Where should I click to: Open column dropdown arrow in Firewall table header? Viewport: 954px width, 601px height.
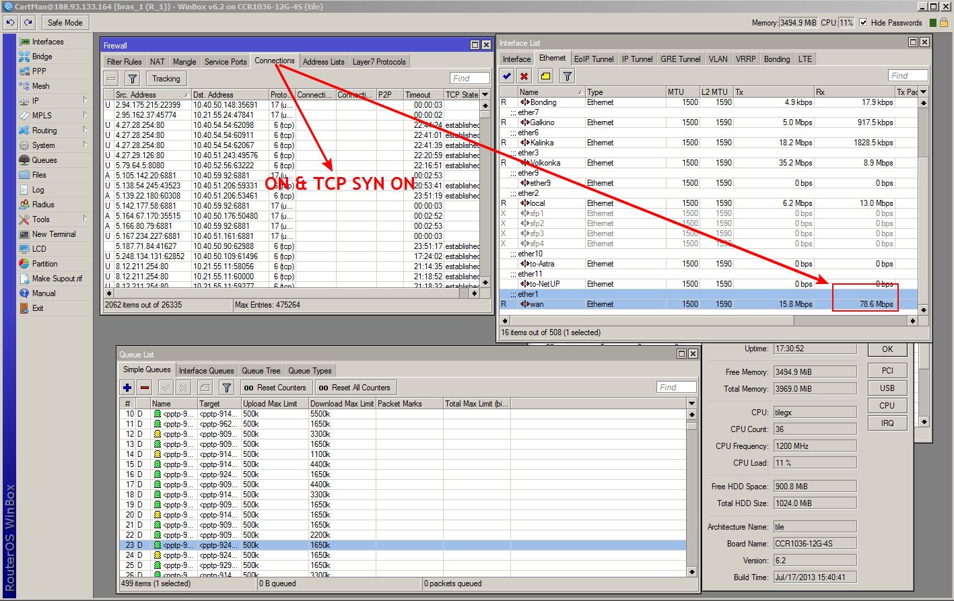pos(485,95)
